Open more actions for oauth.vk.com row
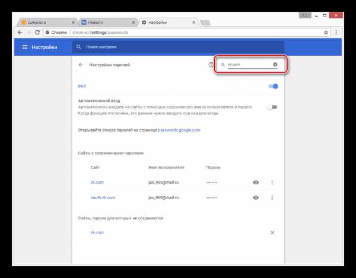This screenshot has width=356, height=278. pyautogui.click(x=272, y=197)
